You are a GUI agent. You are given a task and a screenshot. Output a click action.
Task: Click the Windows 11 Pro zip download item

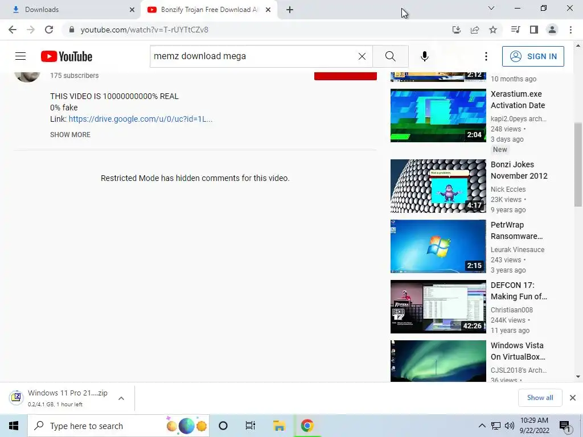pyautogui.click(x=68, y=398)
